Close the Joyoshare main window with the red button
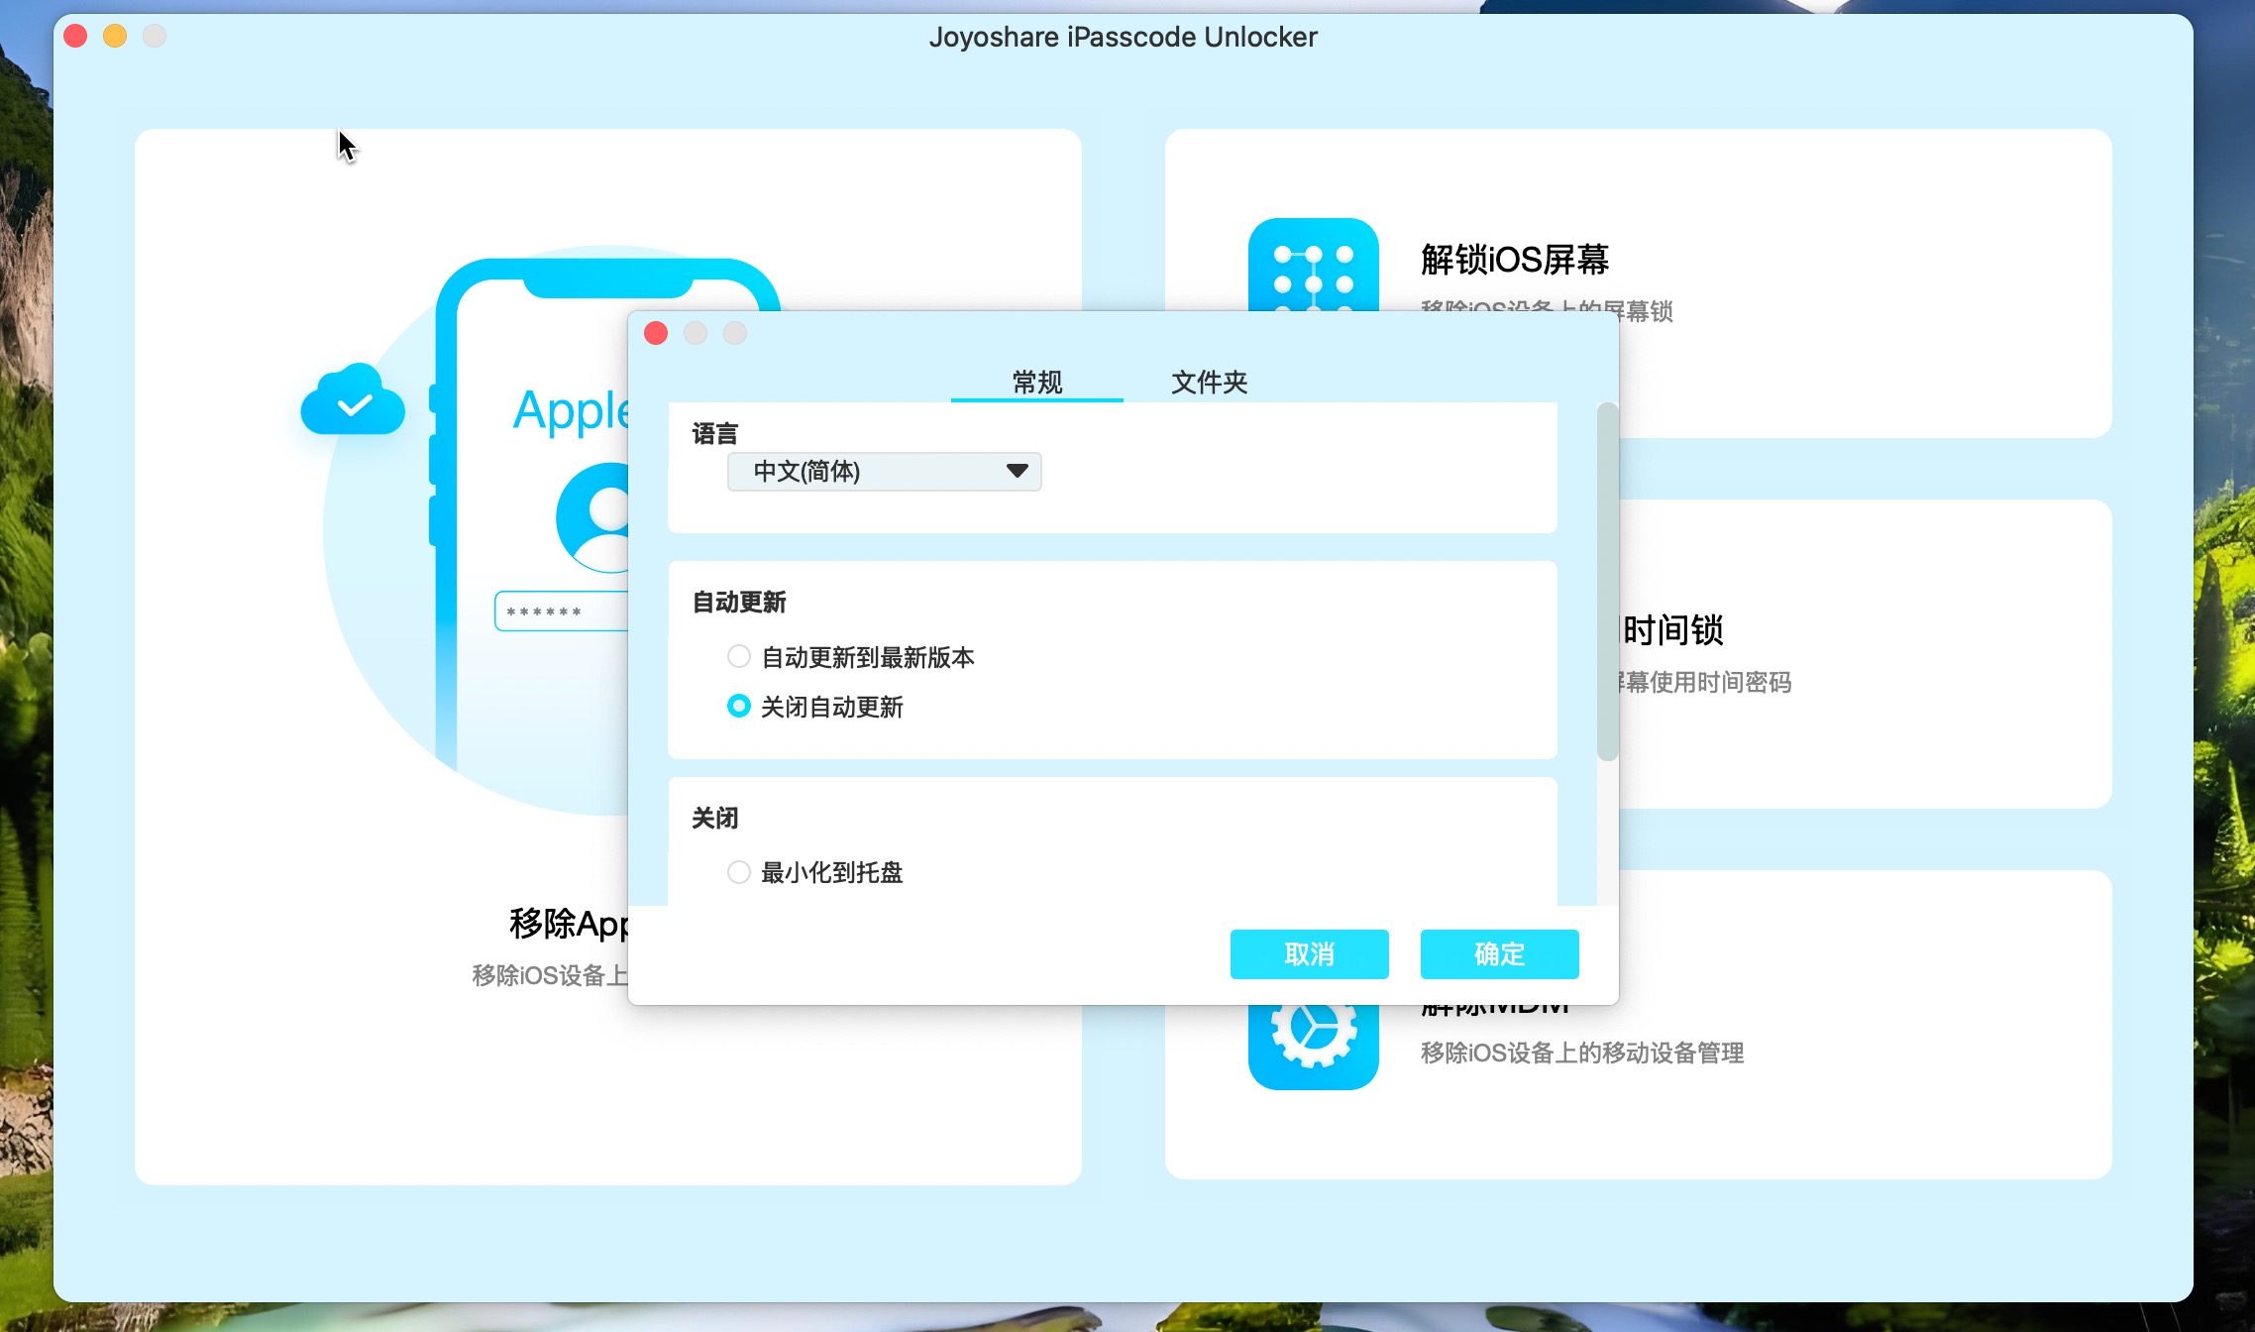Image resolution: width=2255 pixels, height=1332 pixels. coord(75,36)
